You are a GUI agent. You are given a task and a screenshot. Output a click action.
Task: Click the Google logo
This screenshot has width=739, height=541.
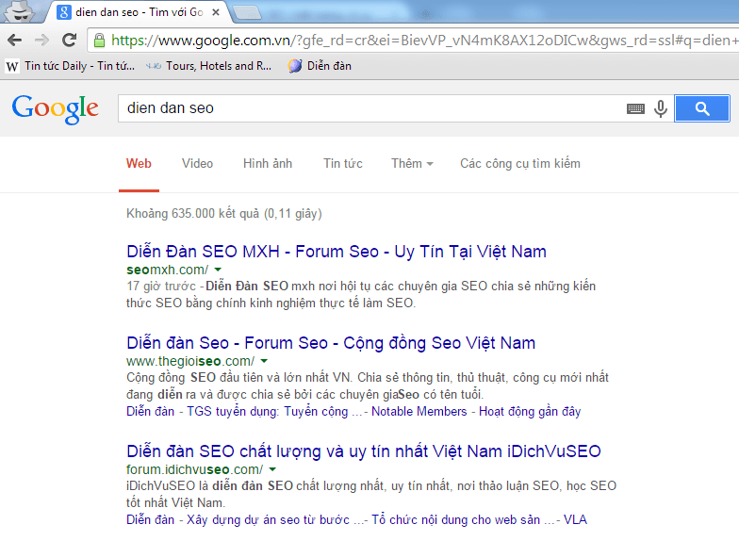click(55, 109)
